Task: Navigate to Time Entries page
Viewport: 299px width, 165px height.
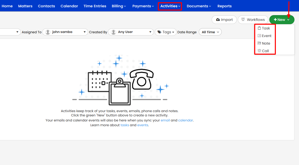Action: click(95, 6)
